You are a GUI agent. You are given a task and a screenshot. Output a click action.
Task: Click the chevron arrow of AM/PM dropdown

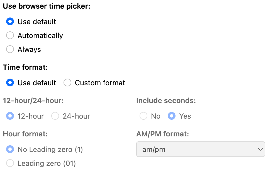(260, 149)
